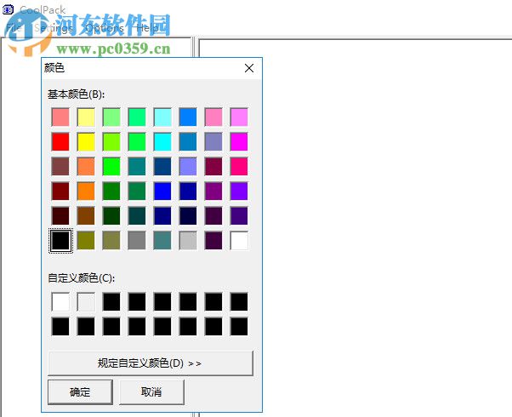Image resolution: width=512 pixels, height=417 pixels.
Task: Choose the light gray custom color slot
Action: 86,301
